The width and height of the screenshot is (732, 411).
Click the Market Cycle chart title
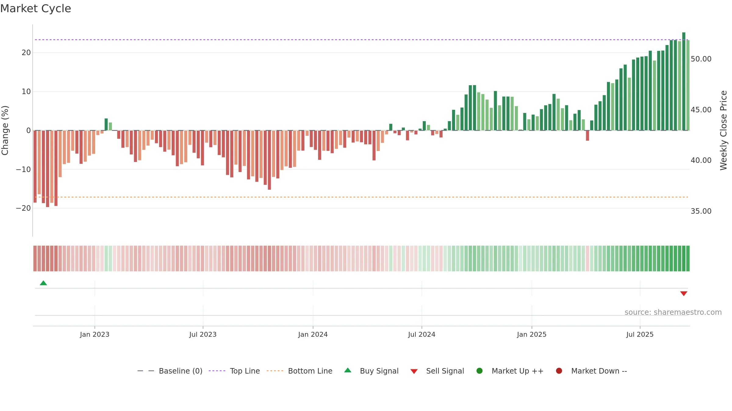[36, 9]
